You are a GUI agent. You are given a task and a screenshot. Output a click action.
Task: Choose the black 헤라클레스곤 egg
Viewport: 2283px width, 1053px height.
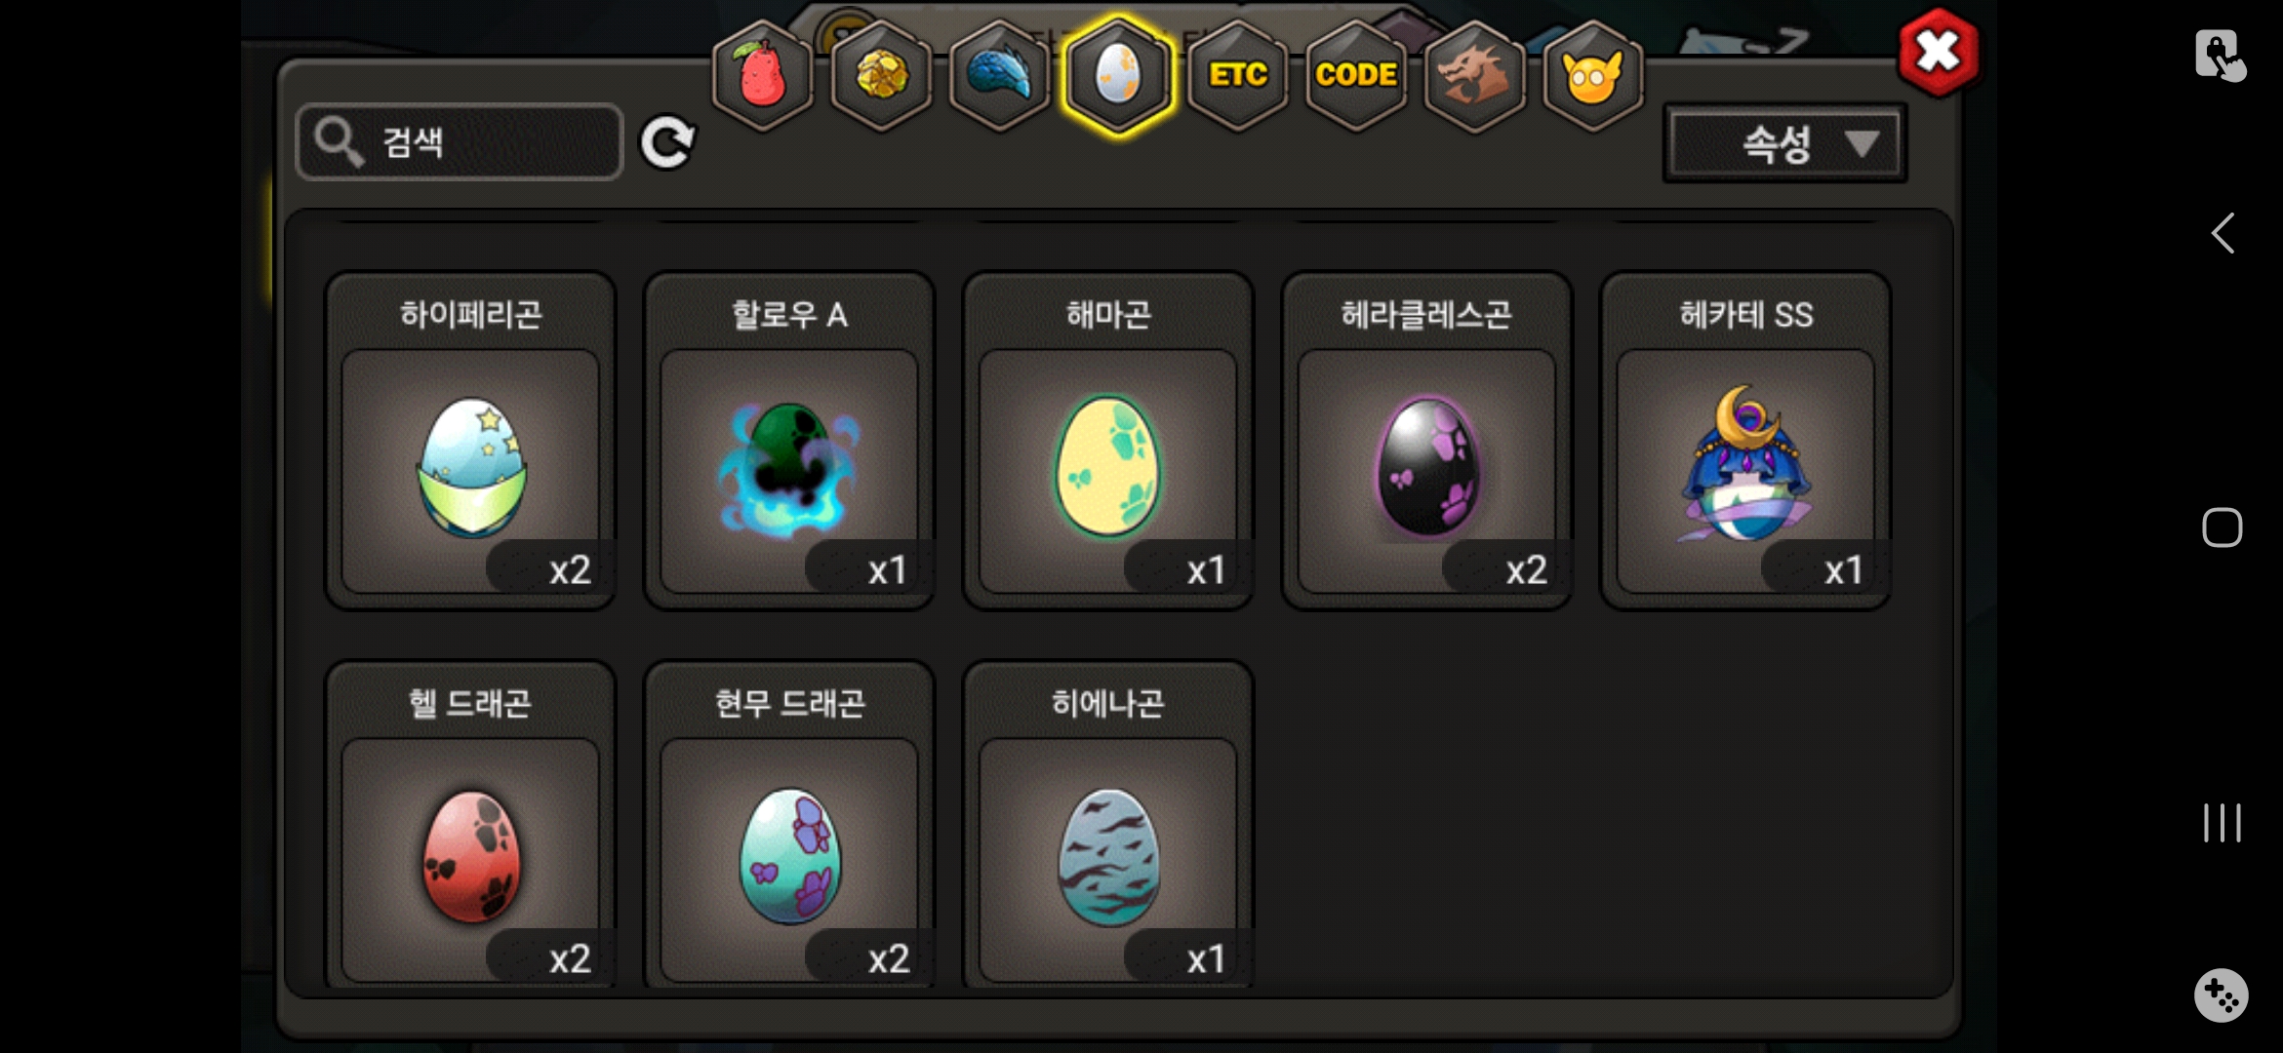coord(1427,441)
